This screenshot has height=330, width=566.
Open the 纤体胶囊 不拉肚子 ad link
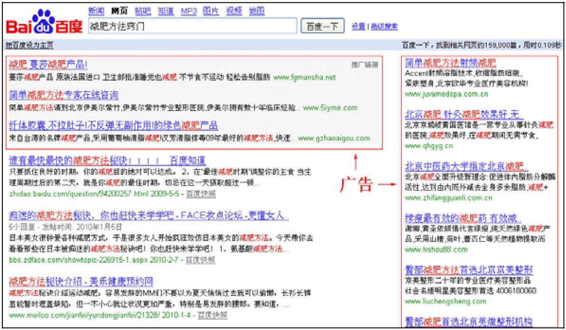(113, 125)
